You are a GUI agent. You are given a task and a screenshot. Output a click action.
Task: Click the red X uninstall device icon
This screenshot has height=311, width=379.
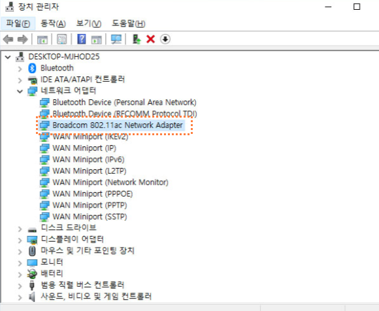pos(150,39)
